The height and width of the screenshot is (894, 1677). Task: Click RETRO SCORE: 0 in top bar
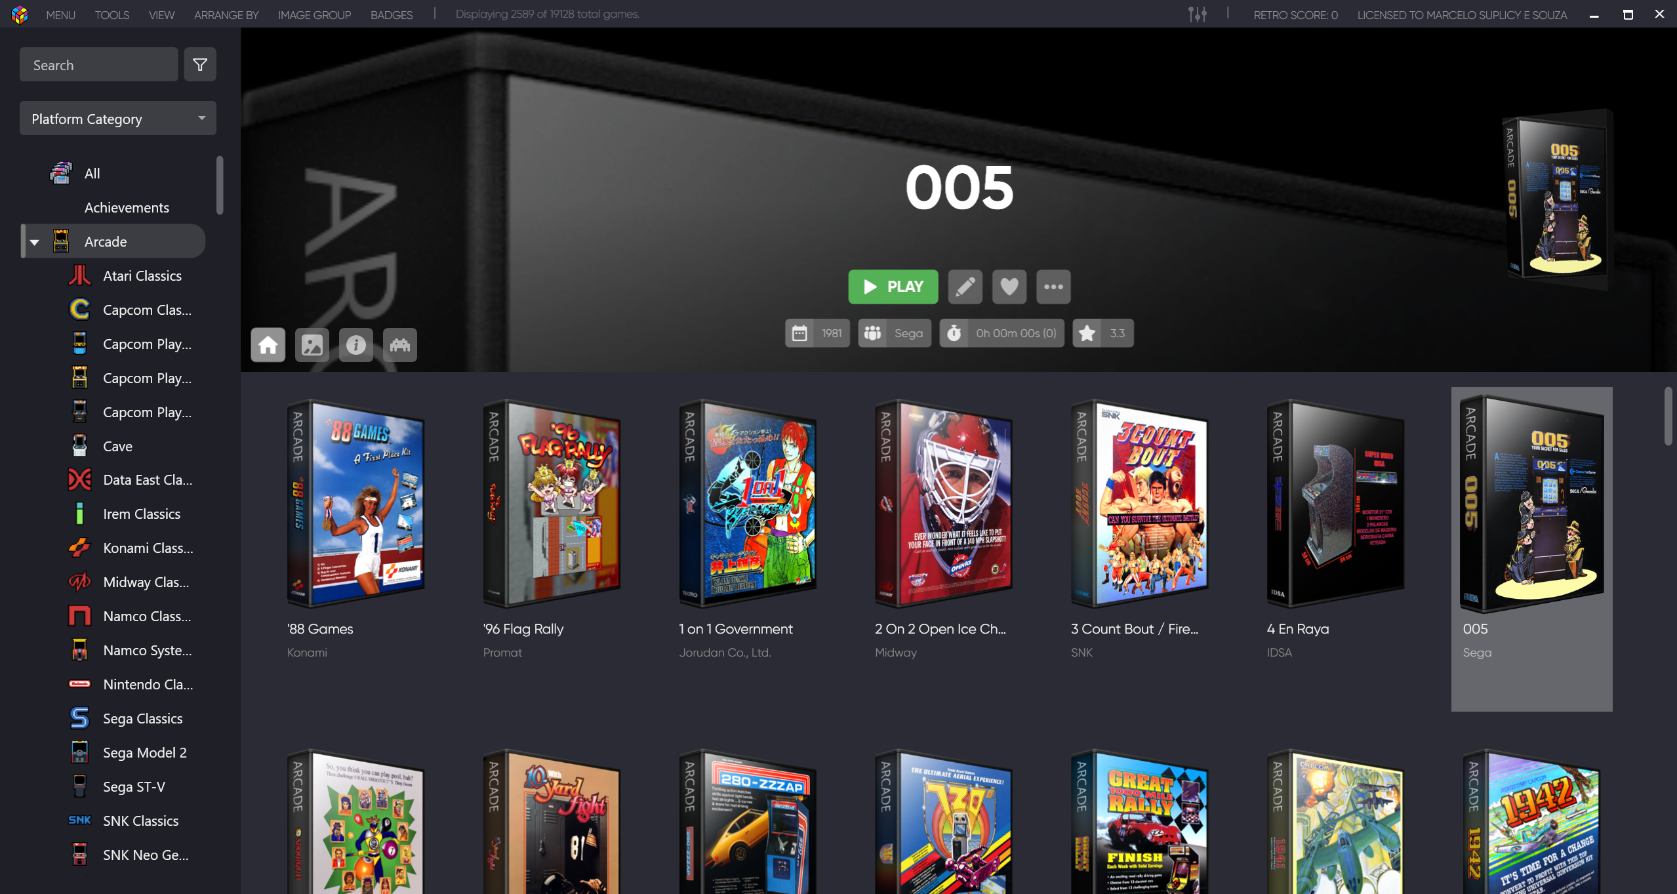(x=1295, y=14)
